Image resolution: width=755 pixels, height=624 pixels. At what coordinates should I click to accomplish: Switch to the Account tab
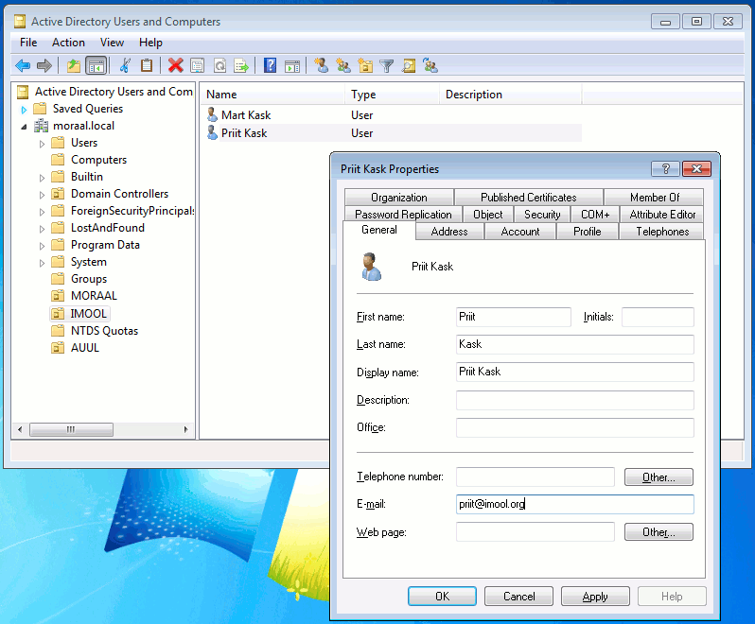click(520, 232)
